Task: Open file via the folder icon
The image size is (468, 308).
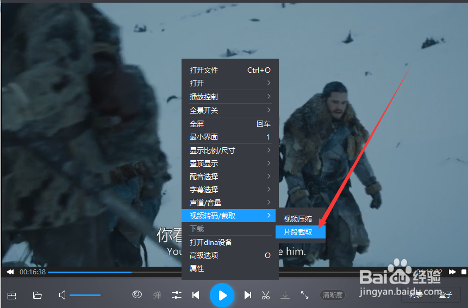Action: [38, 295]
